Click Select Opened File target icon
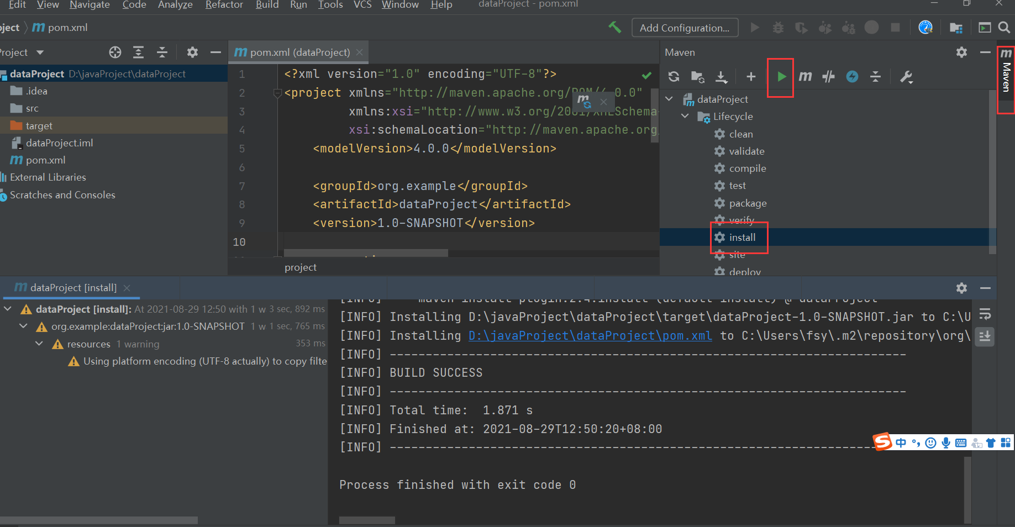1015x527 pixels. tap(115, 52)
